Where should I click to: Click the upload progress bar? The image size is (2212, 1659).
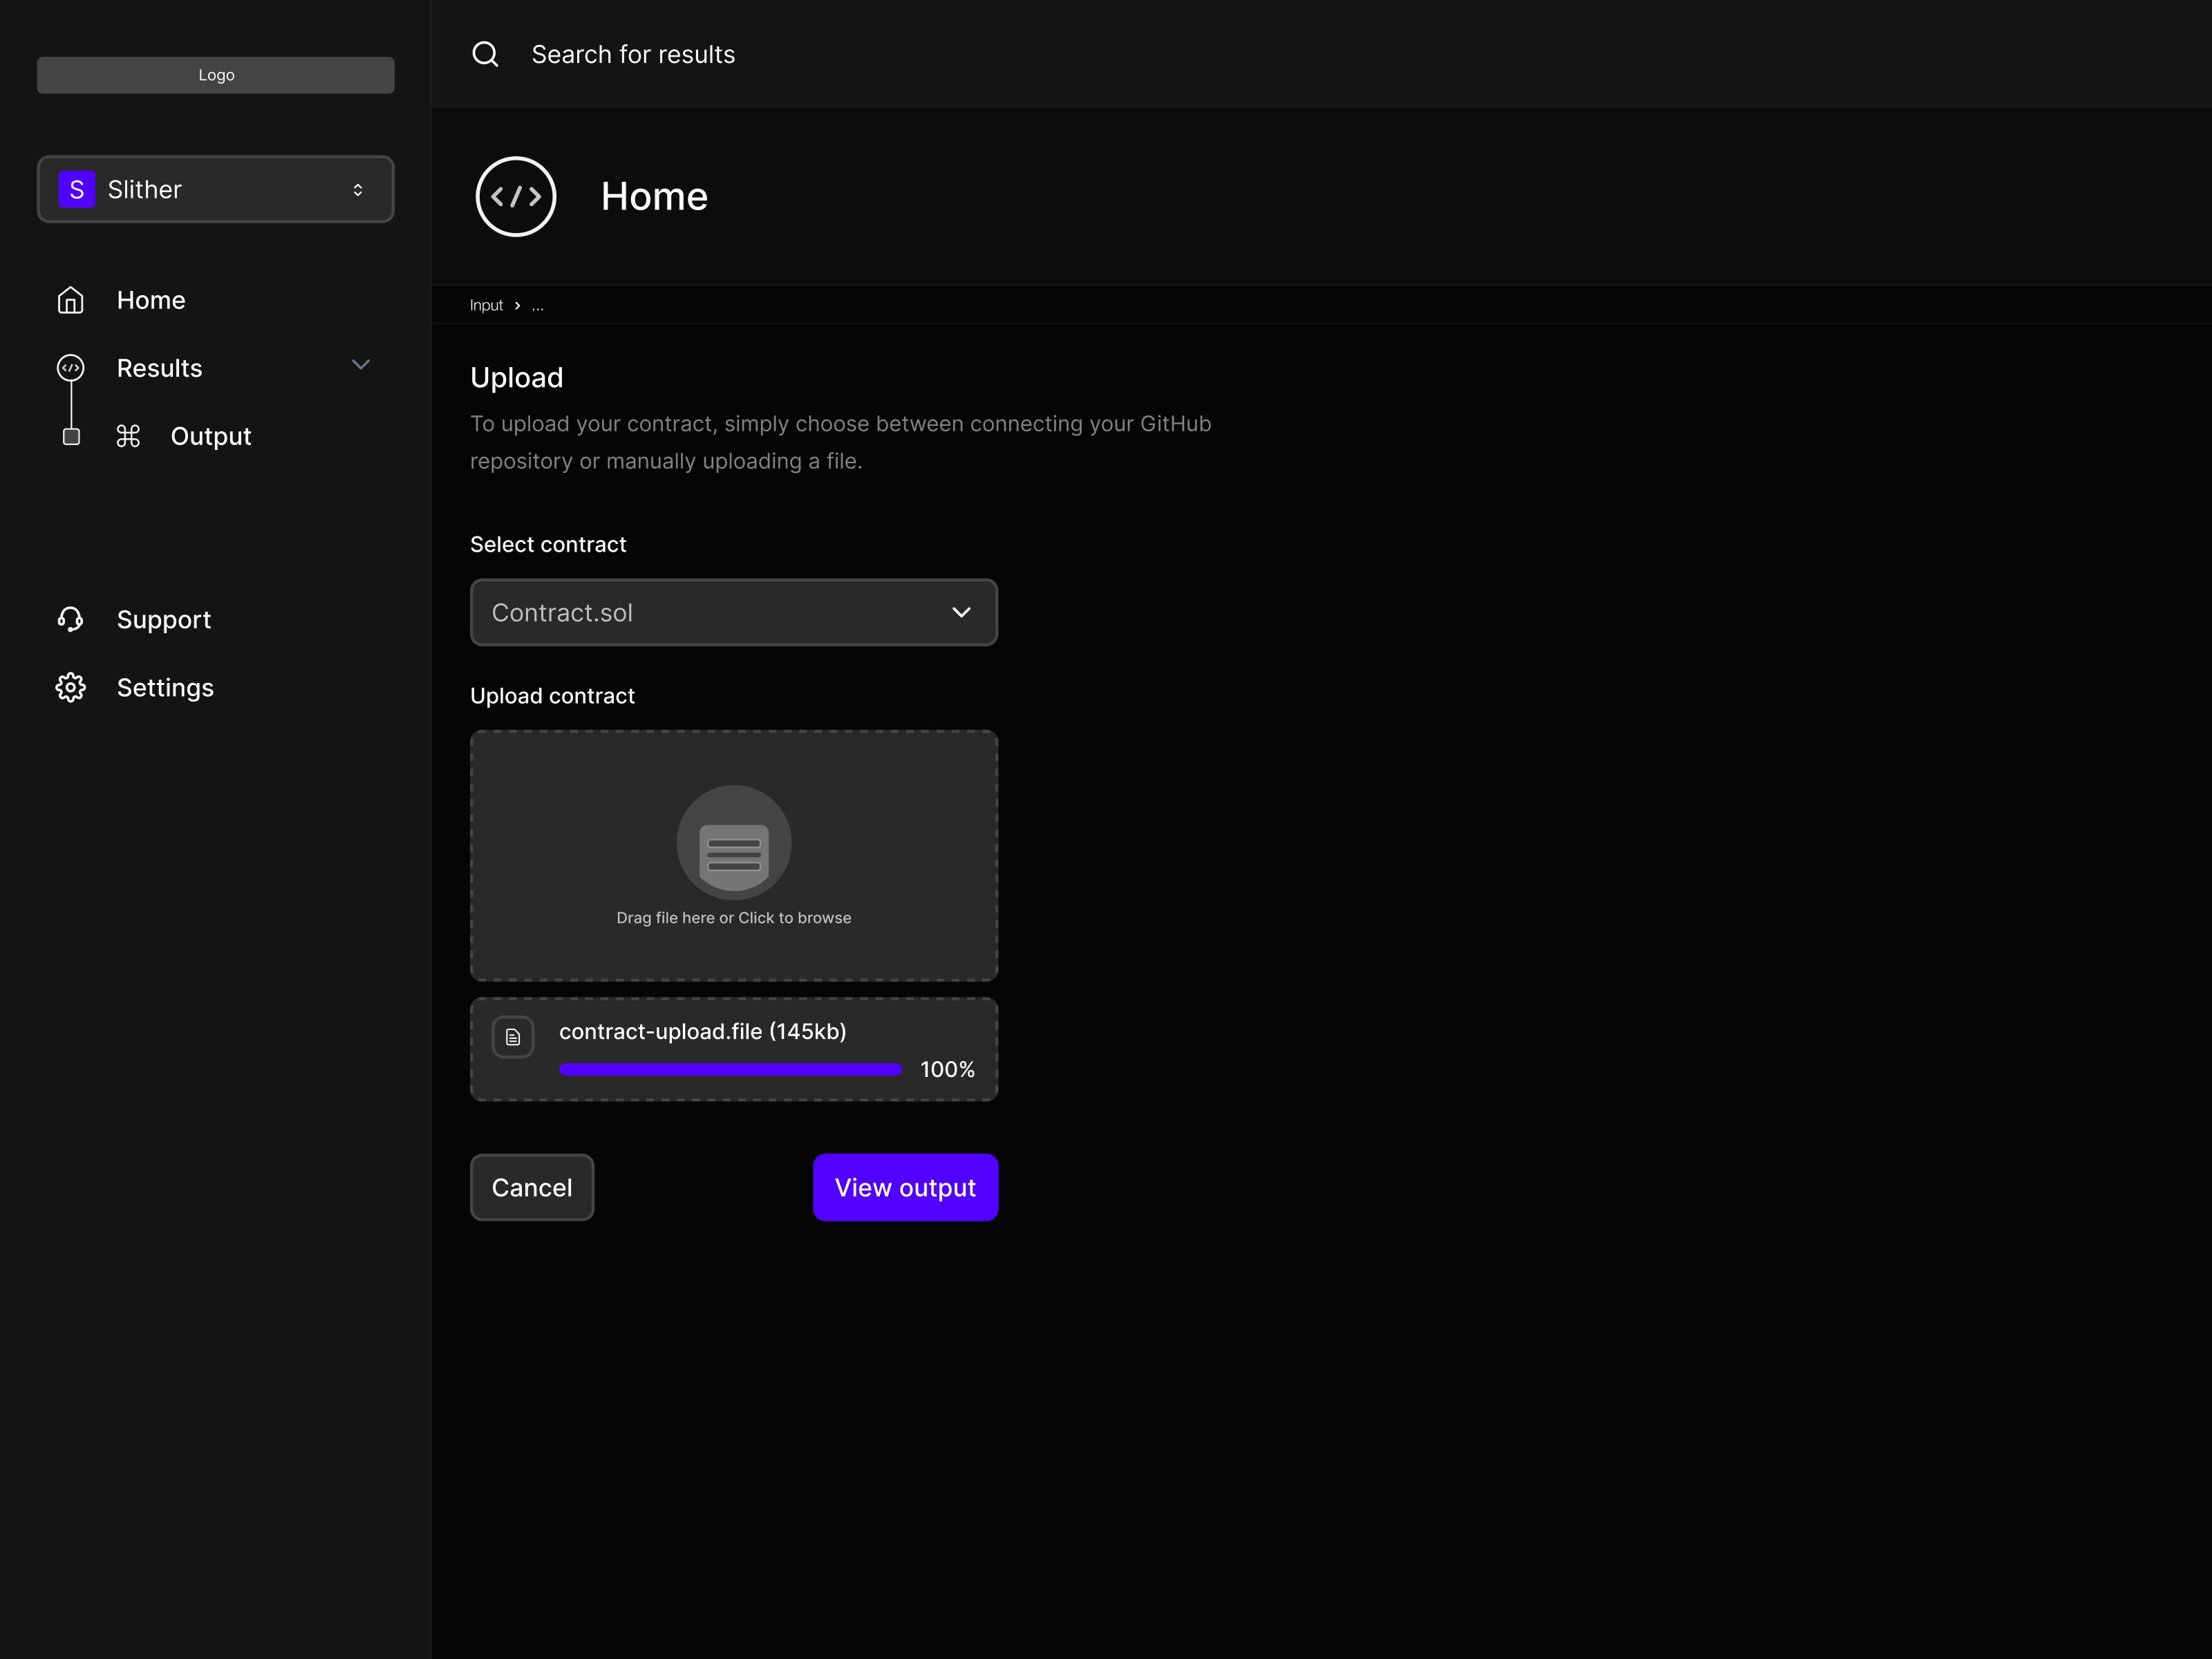pos(730,1069)
